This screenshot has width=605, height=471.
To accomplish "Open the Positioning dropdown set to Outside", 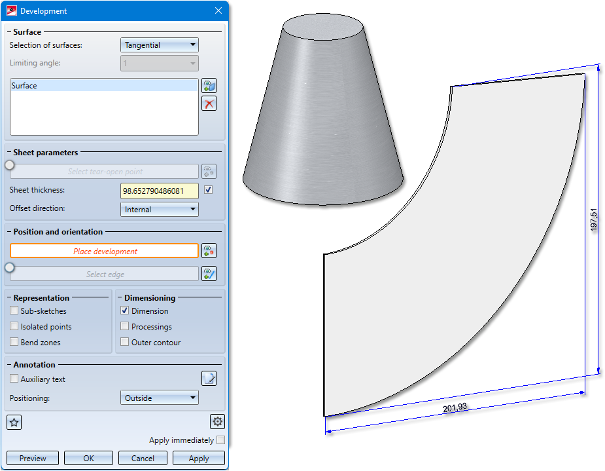I will pos(160,398).
